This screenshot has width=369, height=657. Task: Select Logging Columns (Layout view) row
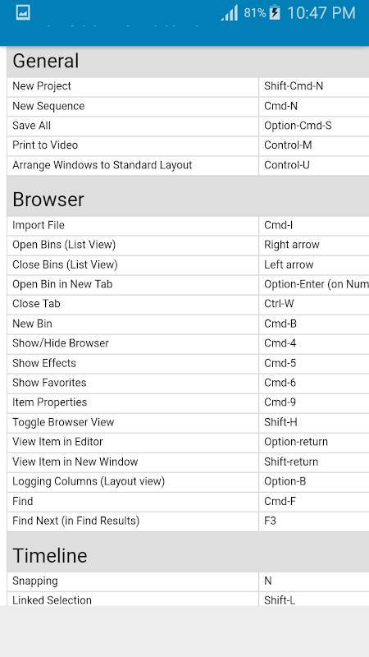pos(188,481)
